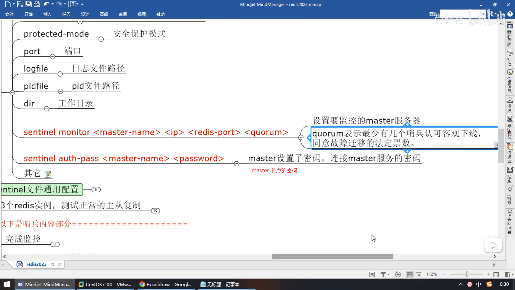Click the Open file folder icon
Screen dimensions: 515x290
(20, 4)
